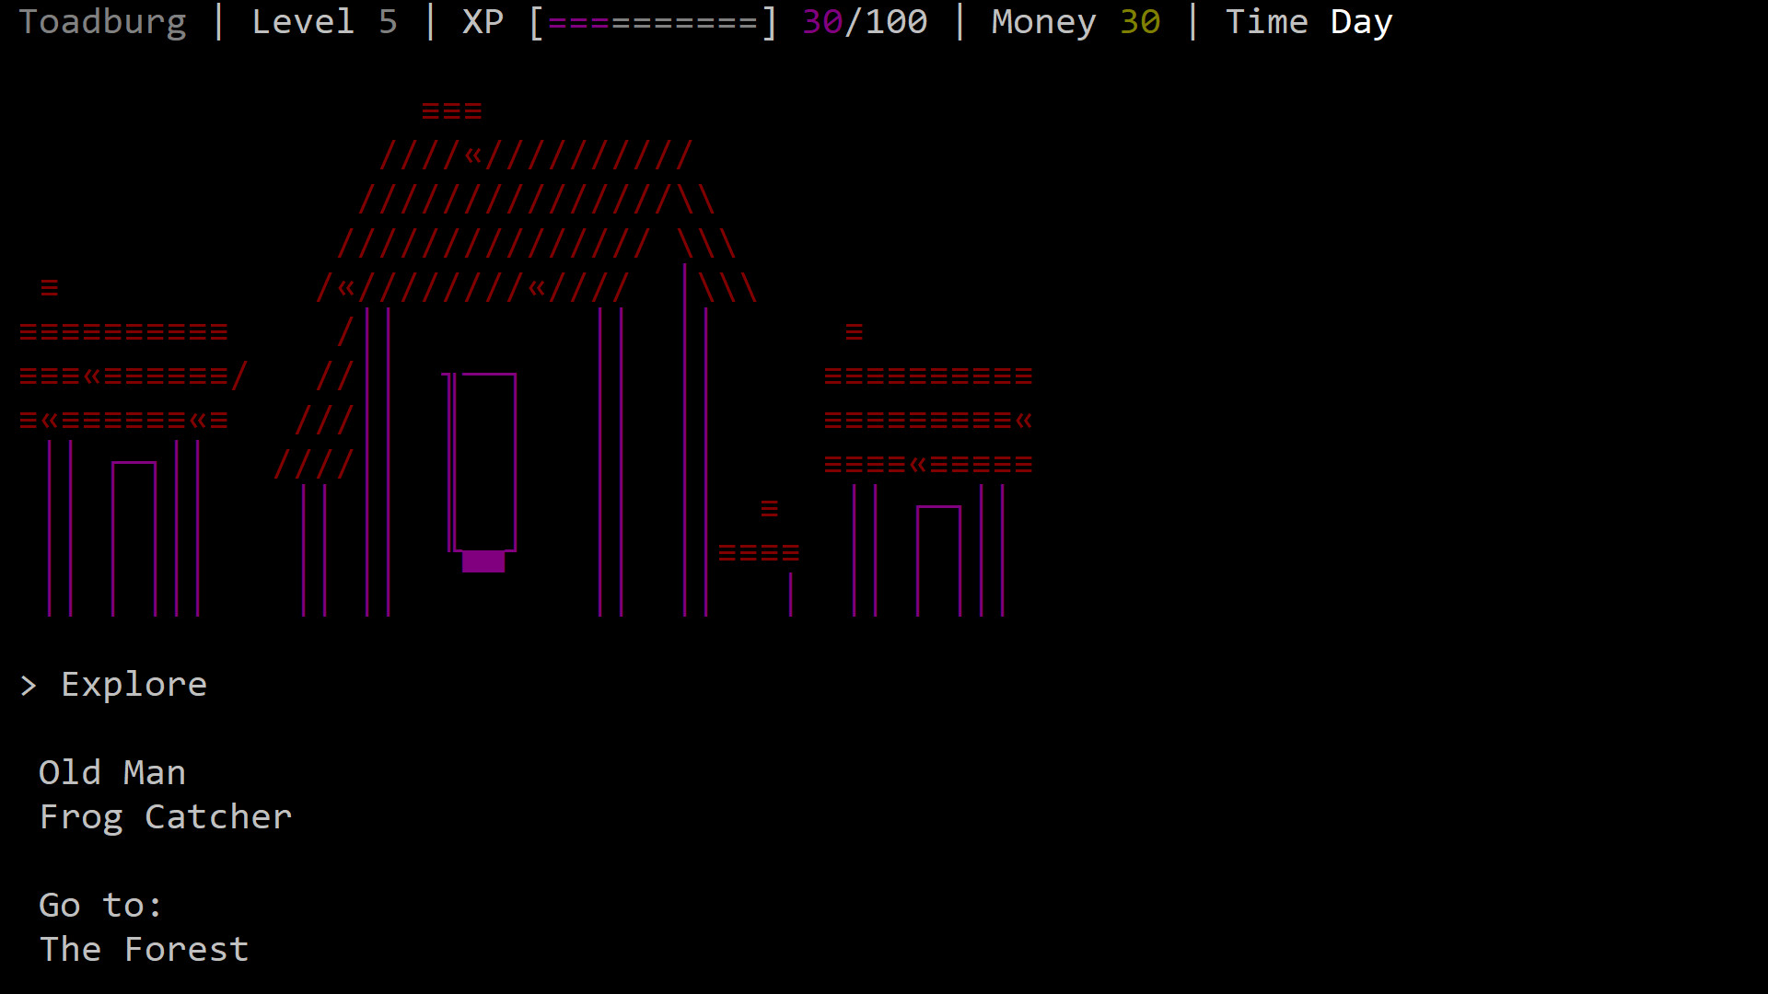Image resolution: width=1768 pixels, height=994 pixels.
Task: Talk to the Old Man
Action: click(x=112, y=773)
